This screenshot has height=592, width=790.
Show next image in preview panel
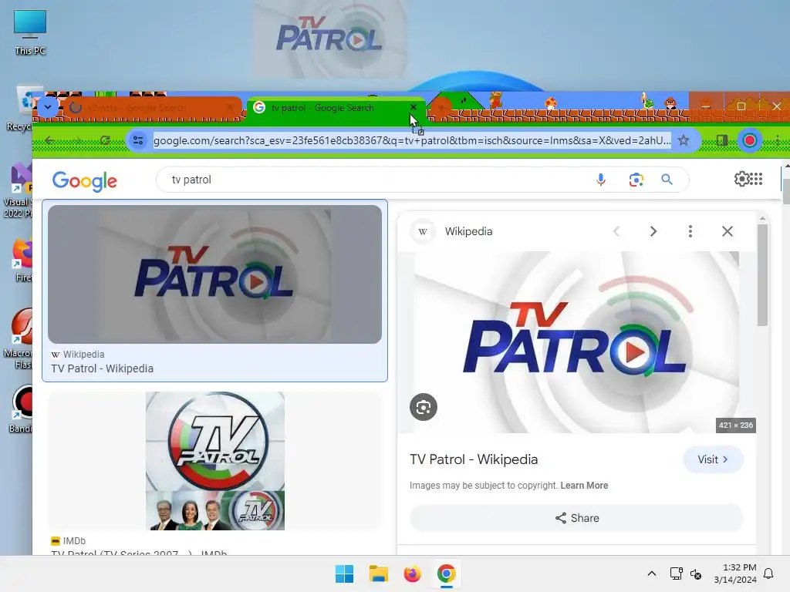click(x=653, y=231)
